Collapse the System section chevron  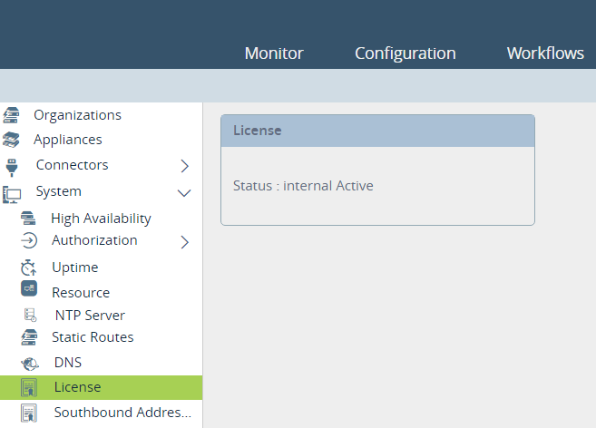pyautogui.click(x=184, y=193)
